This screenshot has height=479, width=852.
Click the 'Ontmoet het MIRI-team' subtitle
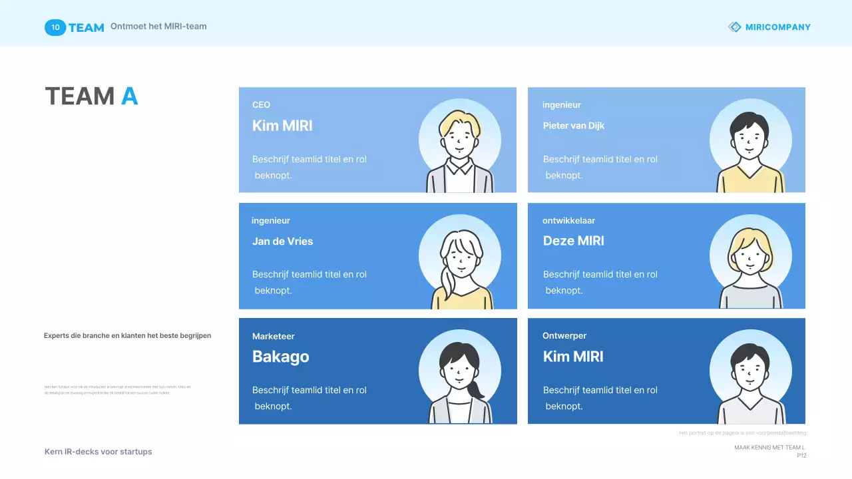point(158,27)
